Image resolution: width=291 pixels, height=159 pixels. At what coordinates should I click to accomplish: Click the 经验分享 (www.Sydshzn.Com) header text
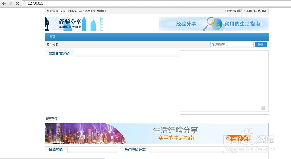coord(76,11)
